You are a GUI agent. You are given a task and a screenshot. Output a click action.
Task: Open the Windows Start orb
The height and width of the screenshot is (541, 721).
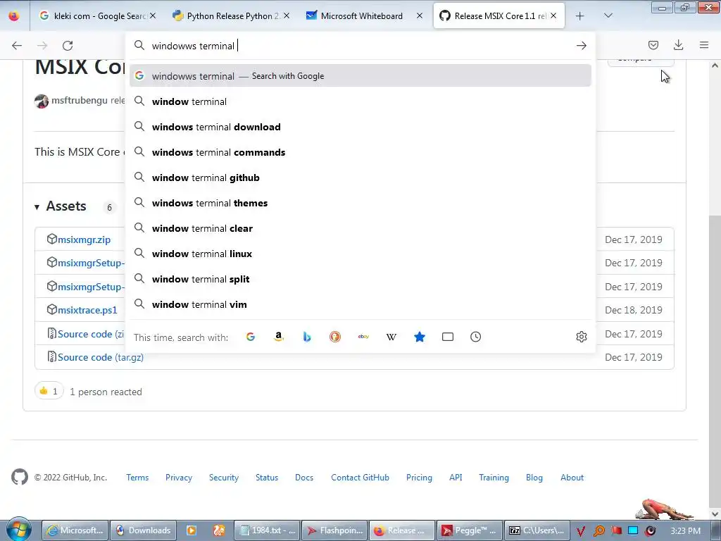[x=18, y=530]
